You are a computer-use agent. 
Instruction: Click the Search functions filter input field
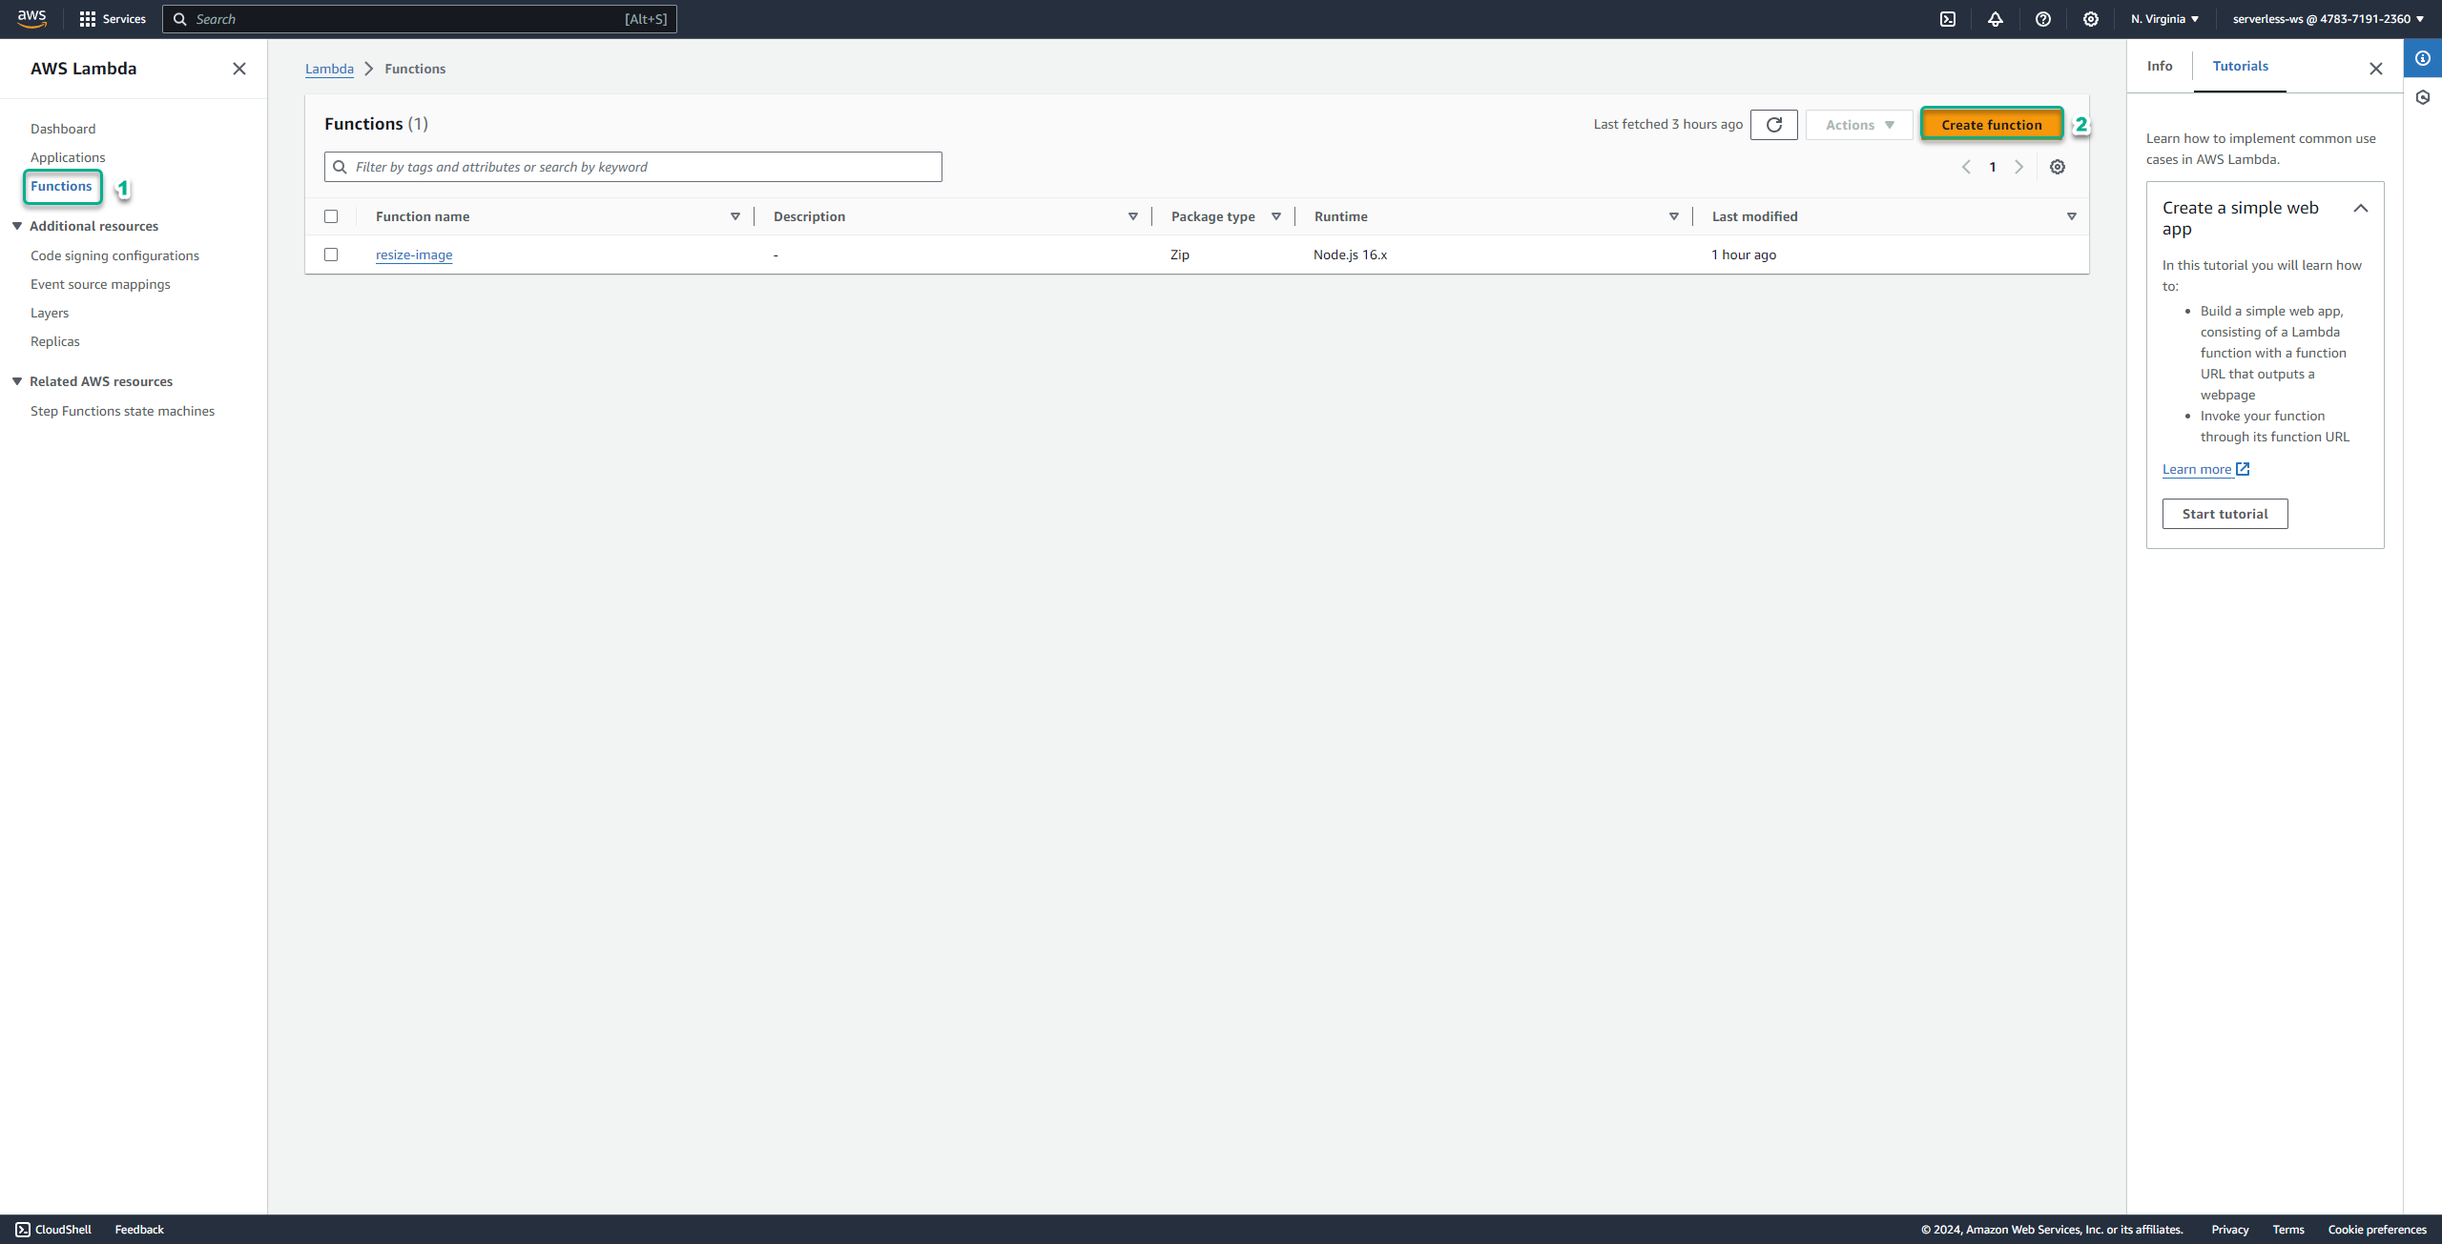633,167
